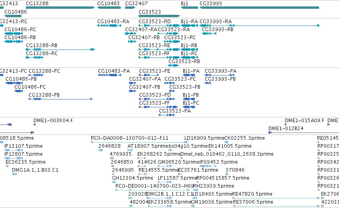Select protein label CG33523-PF

pyautogui.click(x=155, y=103)
